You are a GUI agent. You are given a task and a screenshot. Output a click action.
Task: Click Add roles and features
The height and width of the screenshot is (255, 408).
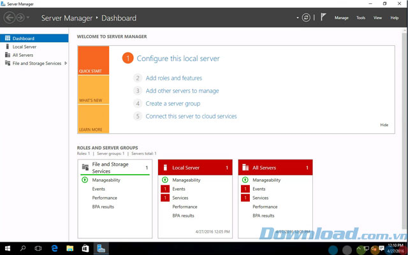(x=173, y=78)
